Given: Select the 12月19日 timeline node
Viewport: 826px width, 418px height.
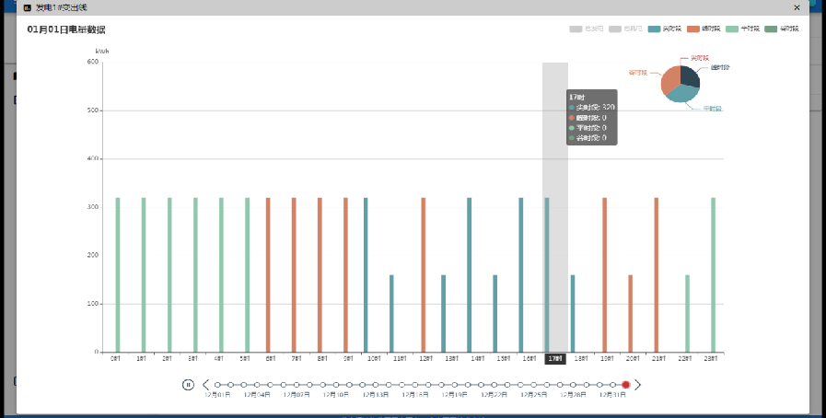Looking at the screenshot, I should 455,385.
